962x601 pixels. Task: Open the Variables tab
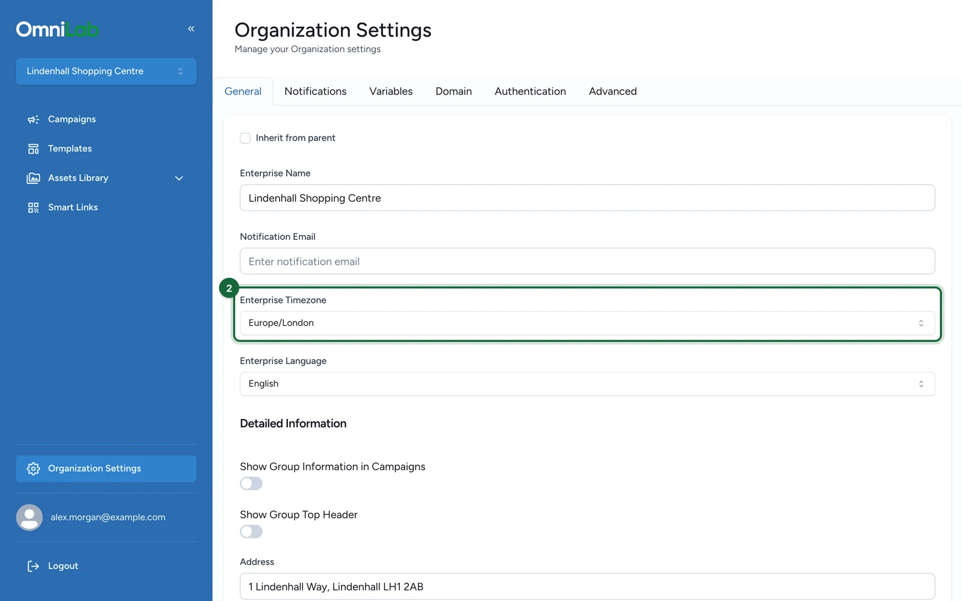click(x=391, y=91)
